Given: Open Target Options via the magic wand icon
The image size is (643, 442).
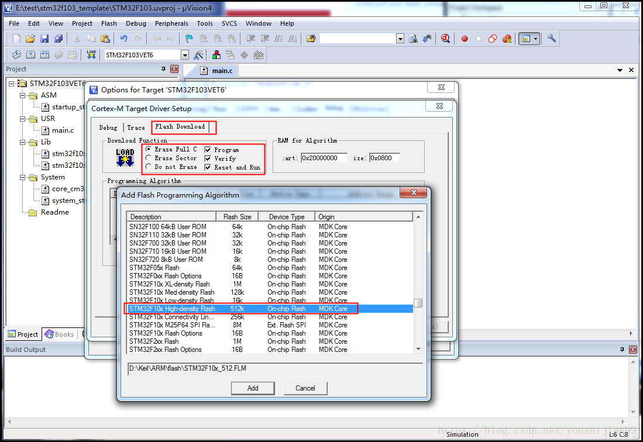Looking at the screenshot, I should (199, 55).
